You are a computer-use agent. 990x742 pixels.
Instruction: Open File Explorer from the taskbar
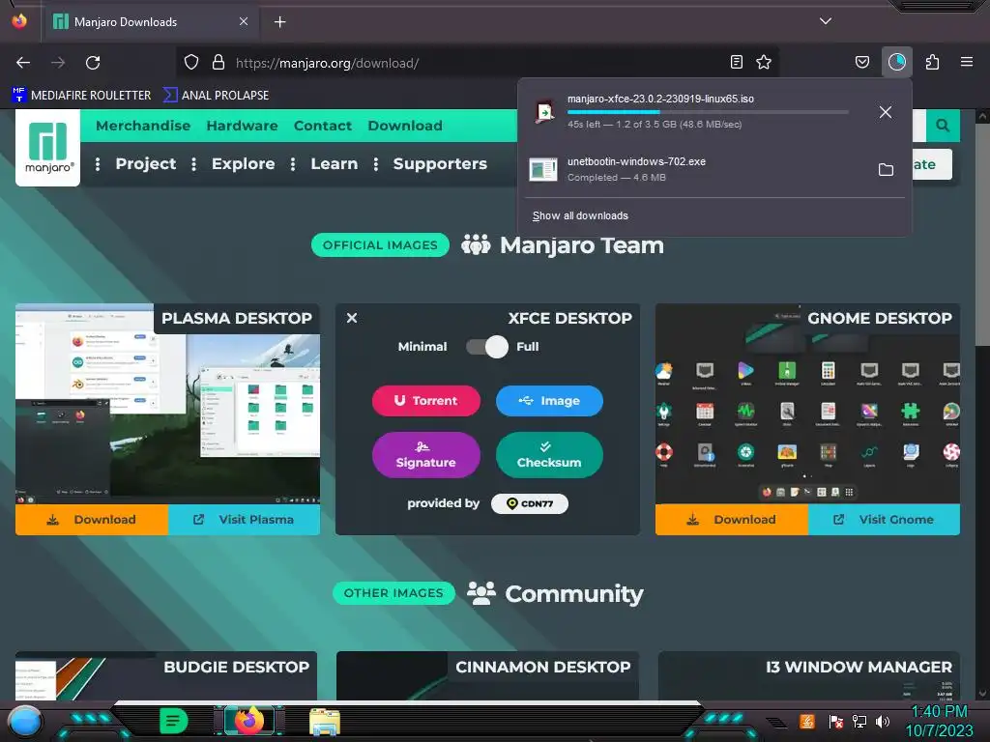(325, 722)
